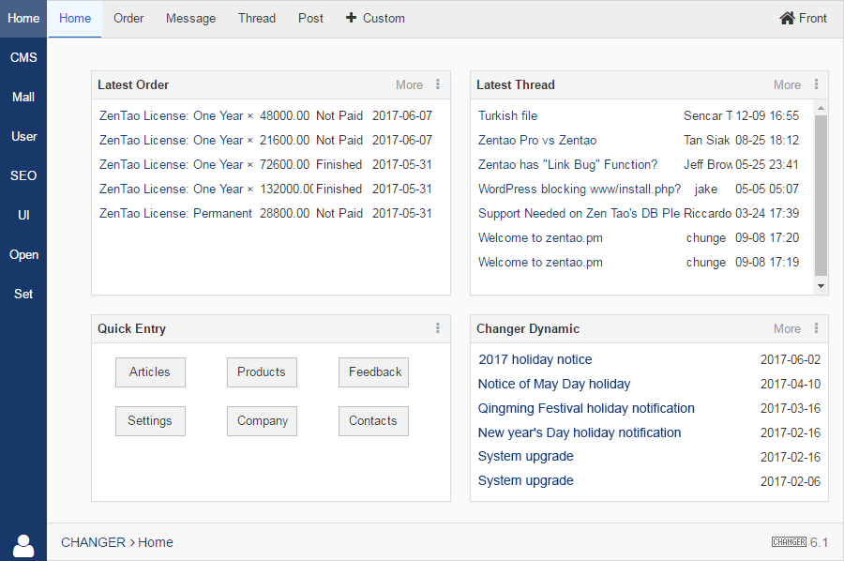
Task: Open the Zentao Pro vs Zentao thread
Action: [537, 140]
